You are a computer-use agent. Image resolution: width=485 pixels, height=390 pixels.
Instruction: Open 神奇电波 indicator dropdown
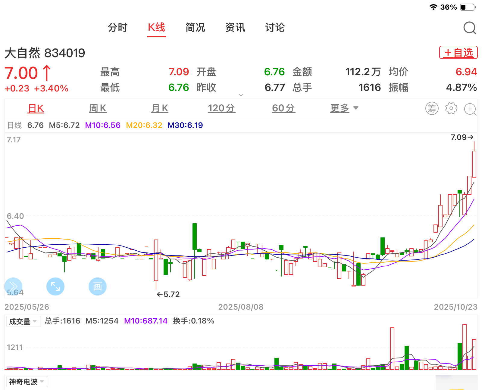(27, 382)
